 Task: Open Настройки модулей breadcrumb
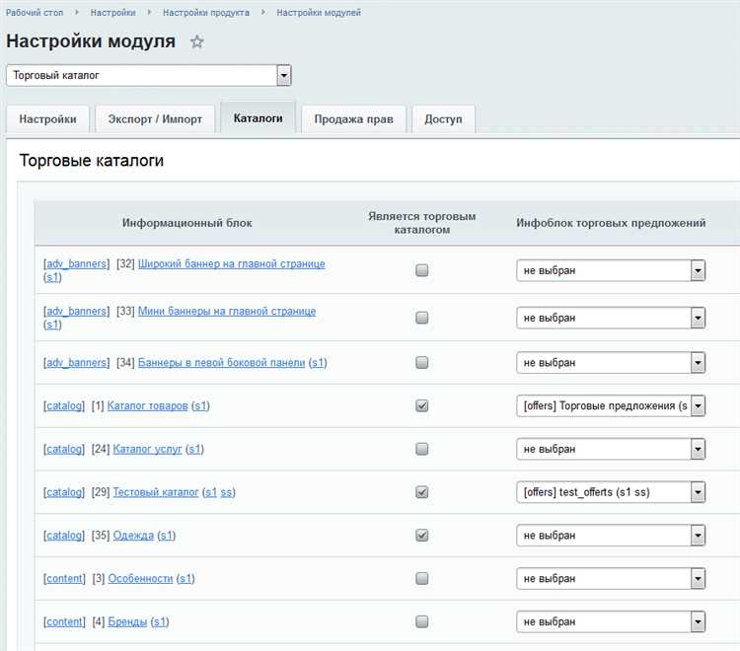tap(319, 13)
